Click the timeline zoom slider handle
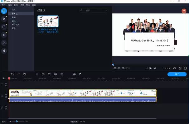Image resolution: width=189 pixels, height=124 pixels. tap(17, 121)
